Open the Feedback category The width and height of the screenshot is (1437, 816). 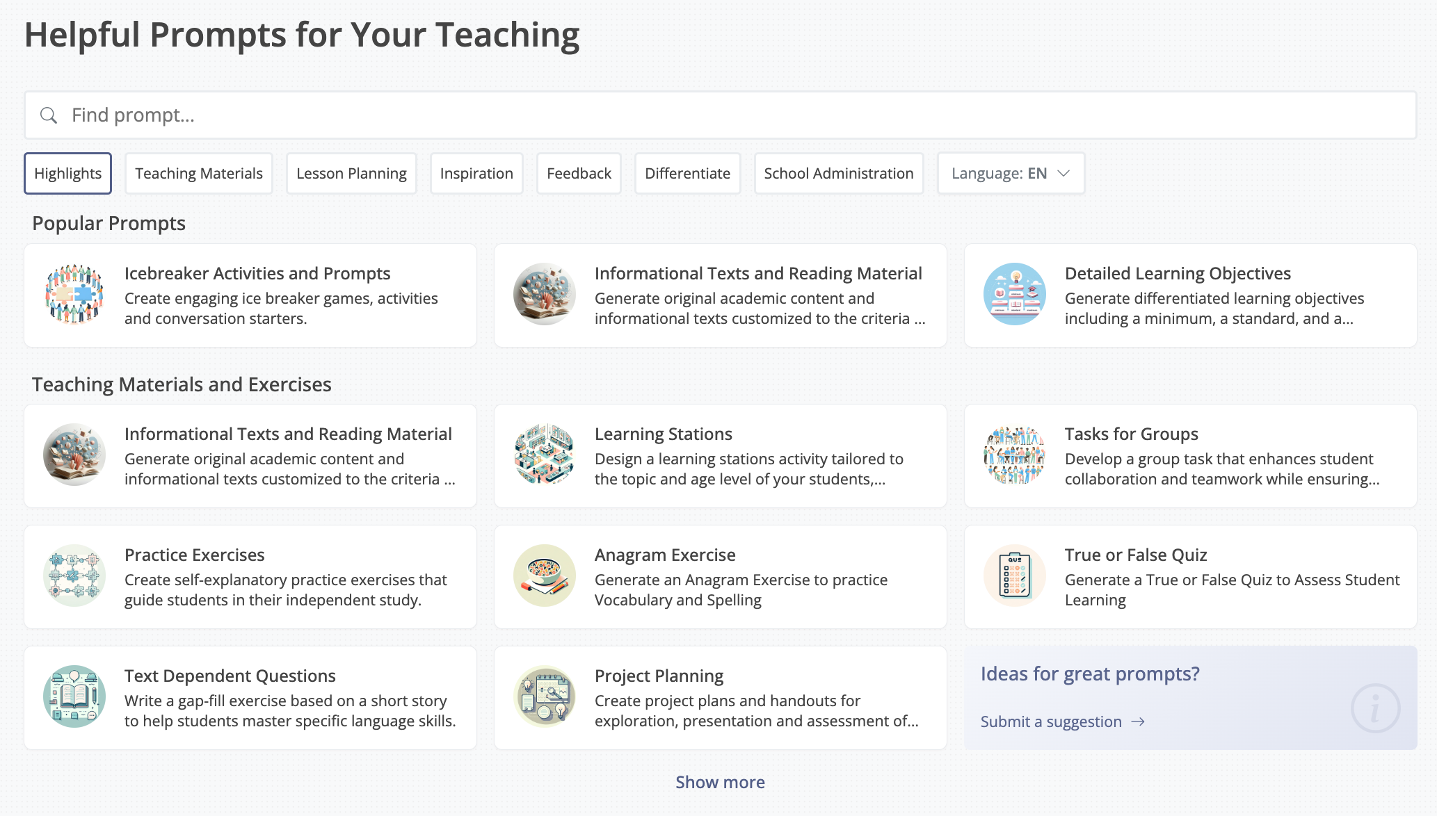pos(579,174)
